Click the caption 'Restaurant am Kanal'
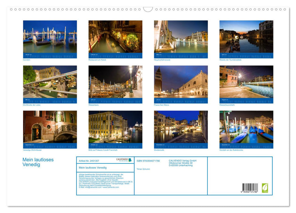 tap(97, 60)
